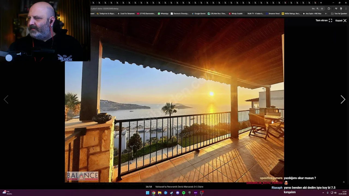Screen dimensions: 349x196
Task: Launch Steam from the taskbar
Action: pyautogui.click(x=172, y=193)
